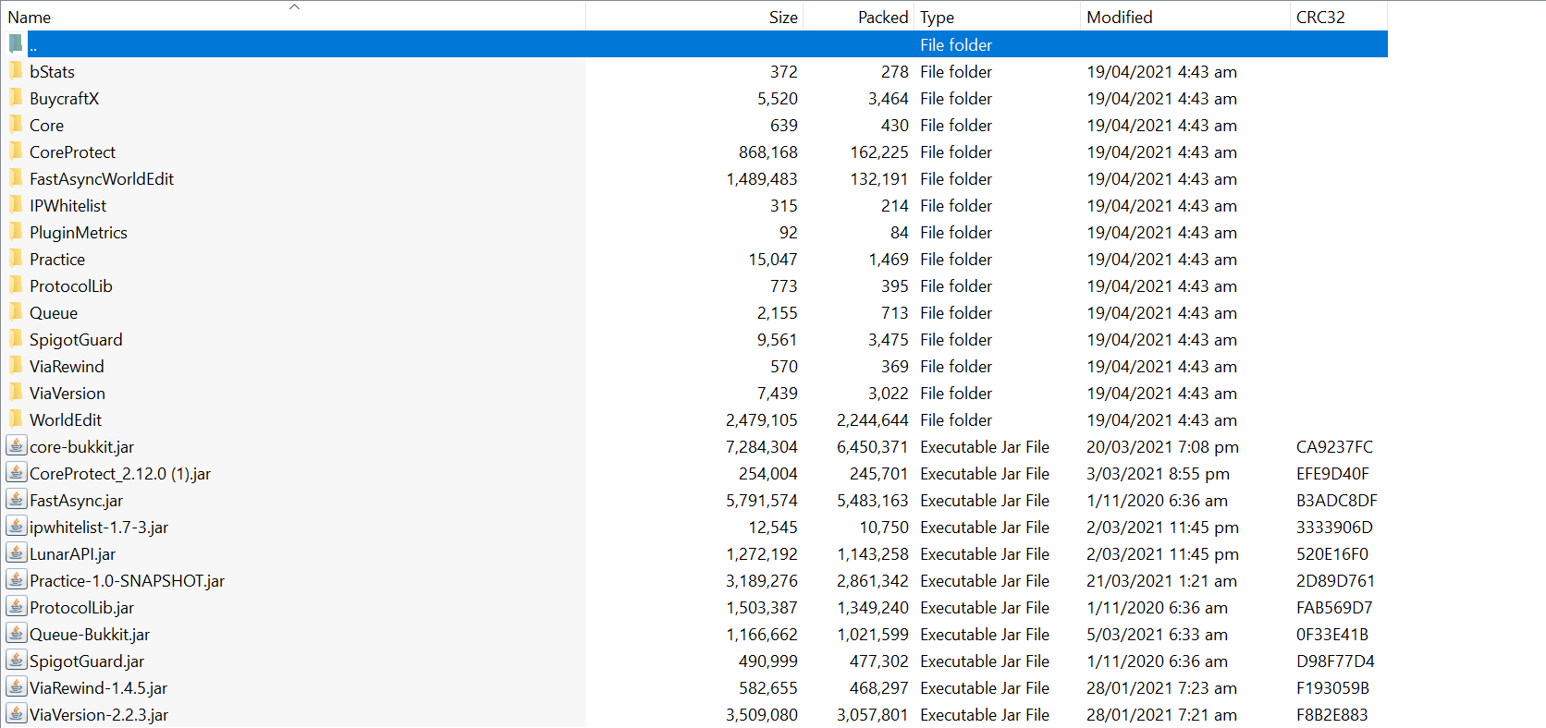1546x728 pixels.
Task: Sort files by CRC32 column header
Action: [x=1338, y=17]
